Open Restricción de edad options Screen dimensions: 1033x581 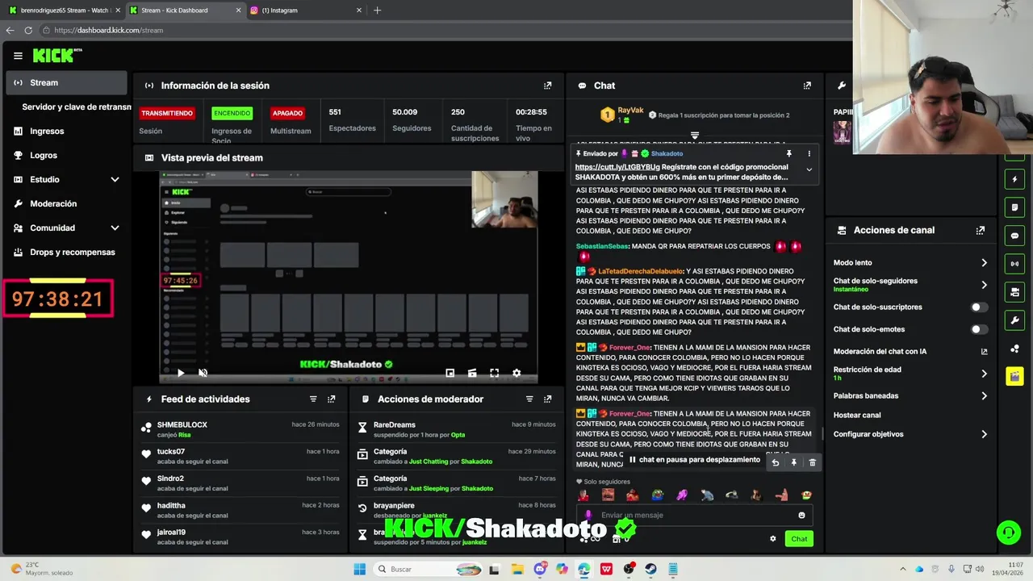pos(984,374)
